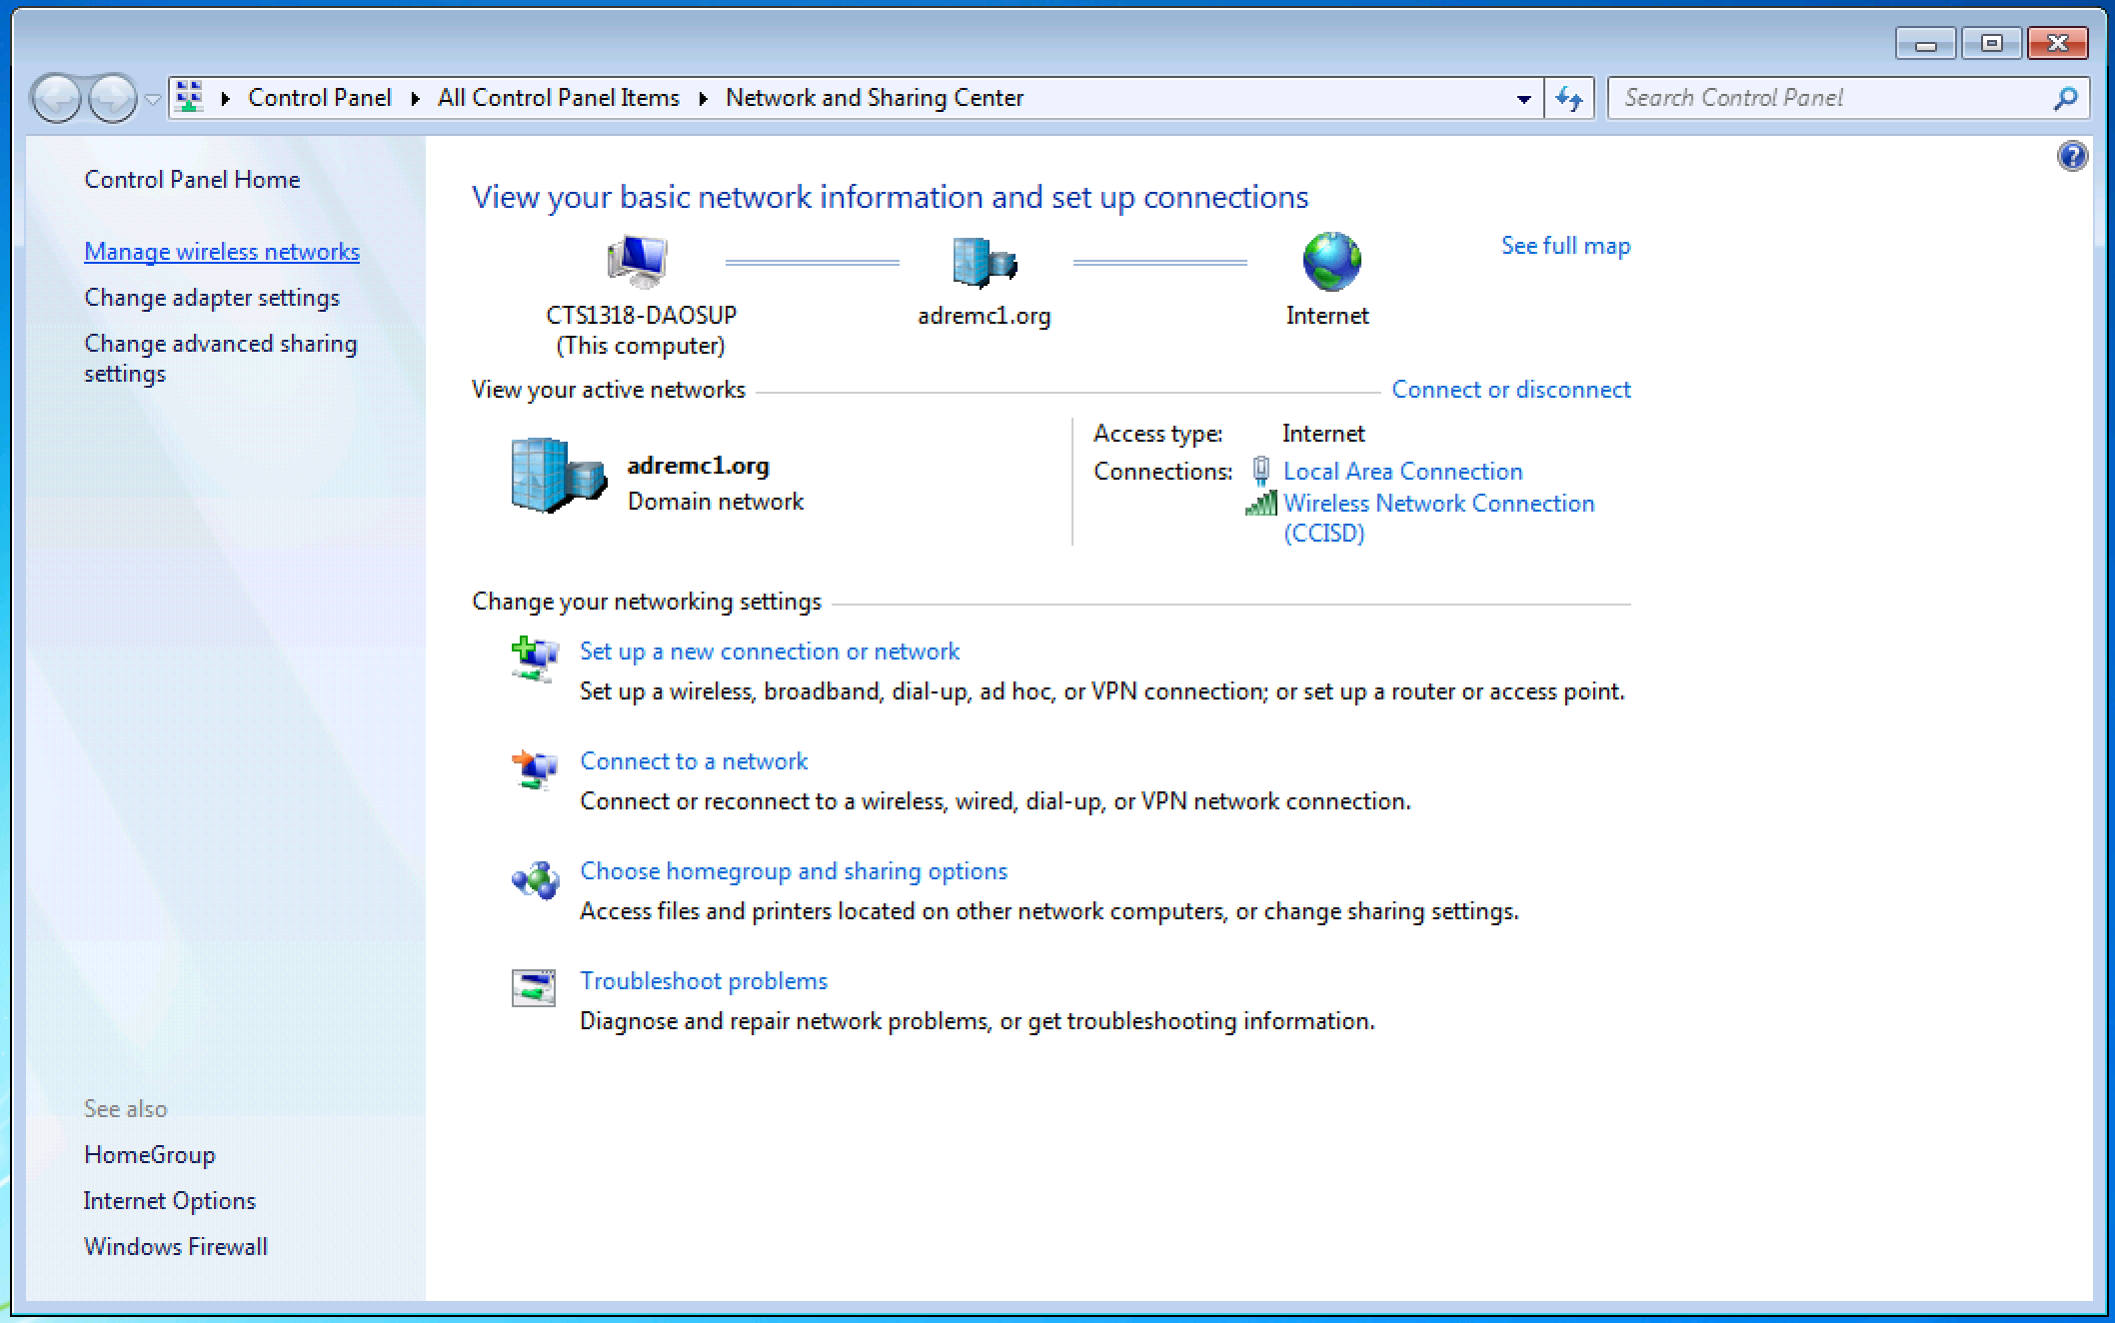Viewport: 2115px width, 1323px height.
Task: Open Change adapter settings
Action: (212, 298)
